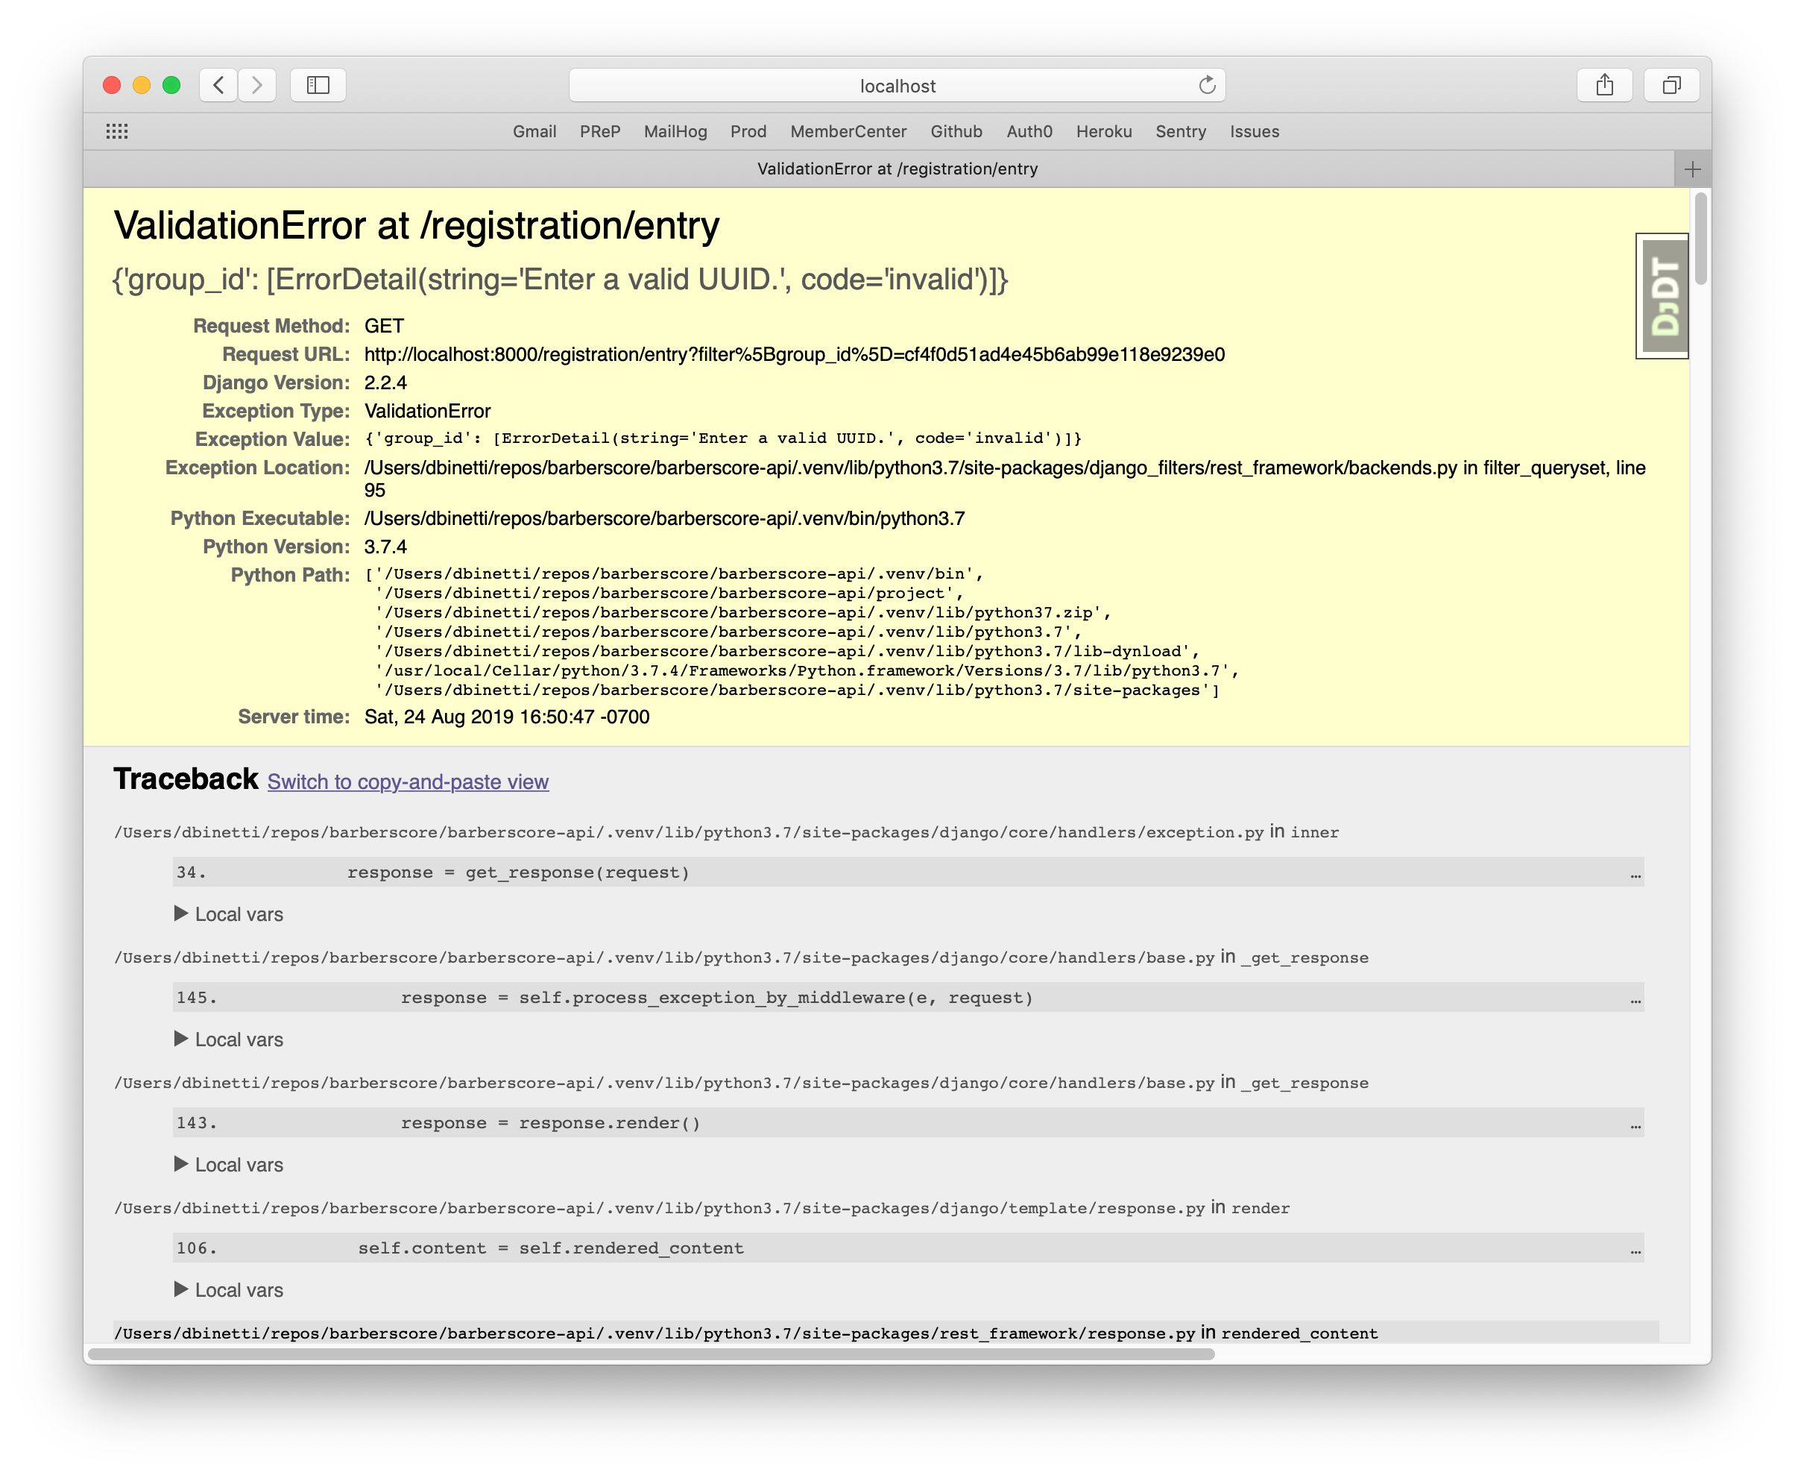The width and height of the screenshot is (1795, 1475).
Task: Toggle the Safari sidebar icon
Action: coord(318,85)
